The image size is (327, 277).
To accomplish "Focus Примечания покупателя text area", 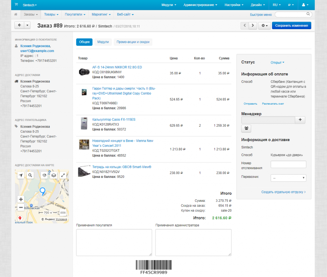I will coord(114,242).
